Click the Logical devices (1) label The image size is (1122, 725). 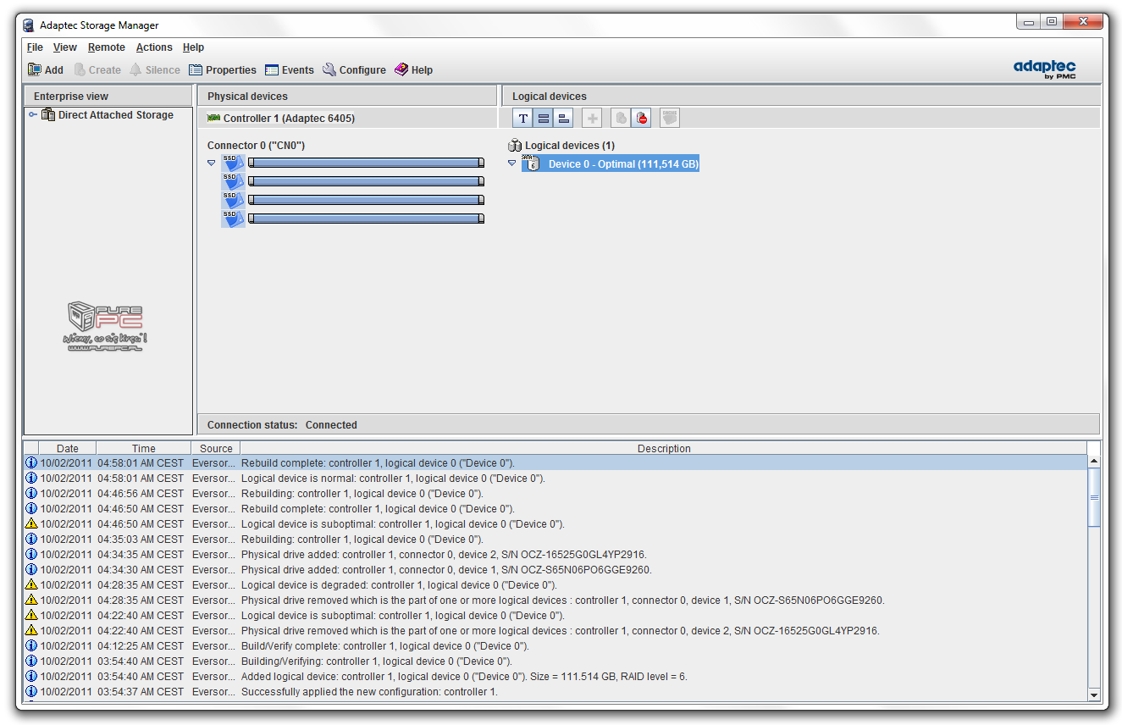pyautogui.click(x=570, y=146)
